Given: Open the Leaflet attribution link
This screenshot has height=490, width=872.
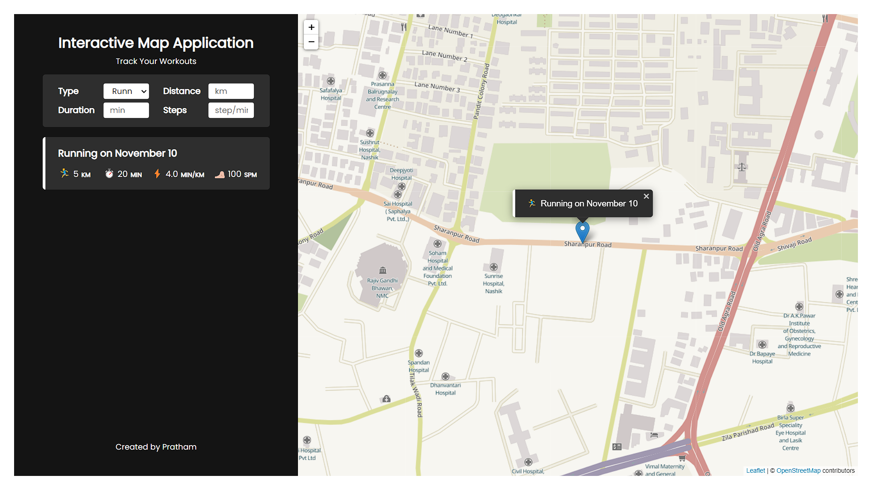Looking at the screenshot, I should [755, 470].
